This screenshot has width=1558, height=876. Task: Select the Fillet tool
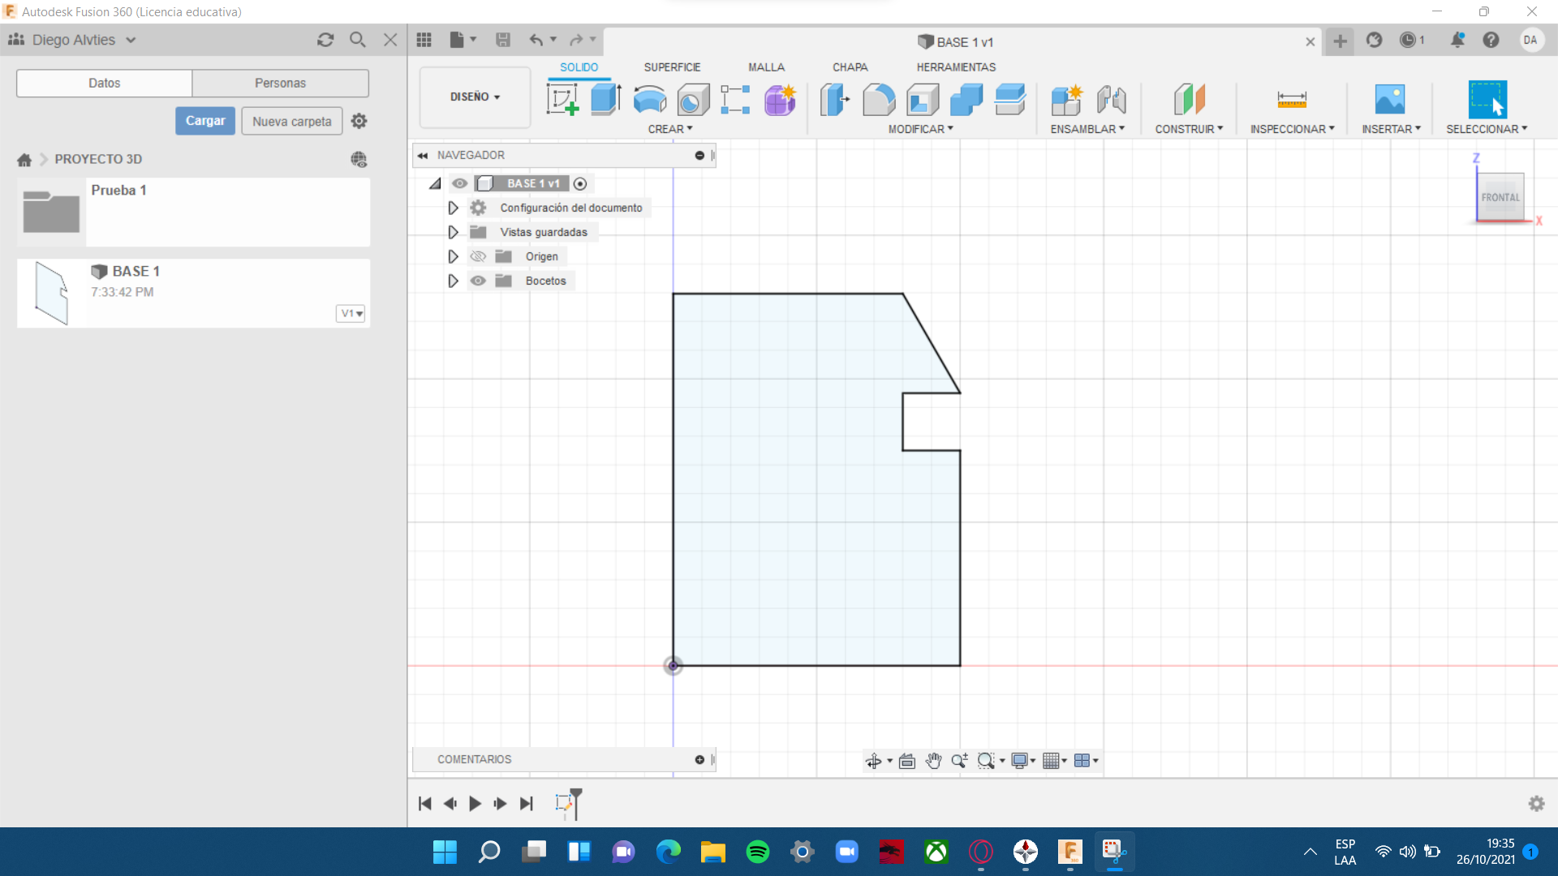pyautogui.click(x=879, y=100)
